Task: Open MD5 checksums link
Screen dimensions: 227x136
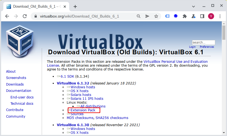Action: coord(80,118)
